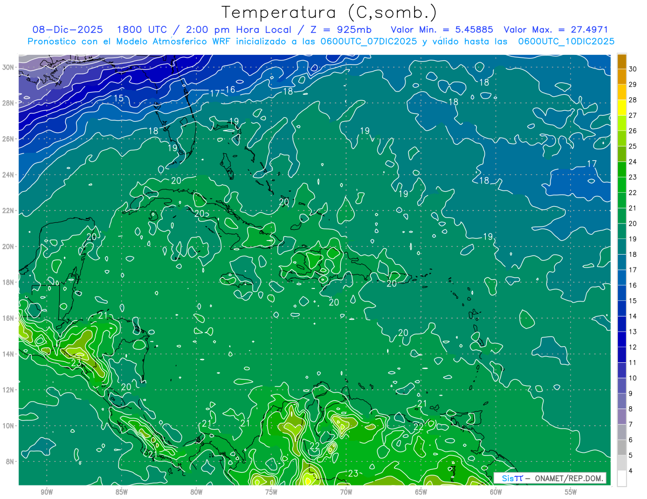Click the '15' contour label over the Gulf
Image resolution: width=647 pixels, height=499 pixels.
[119, 97]
